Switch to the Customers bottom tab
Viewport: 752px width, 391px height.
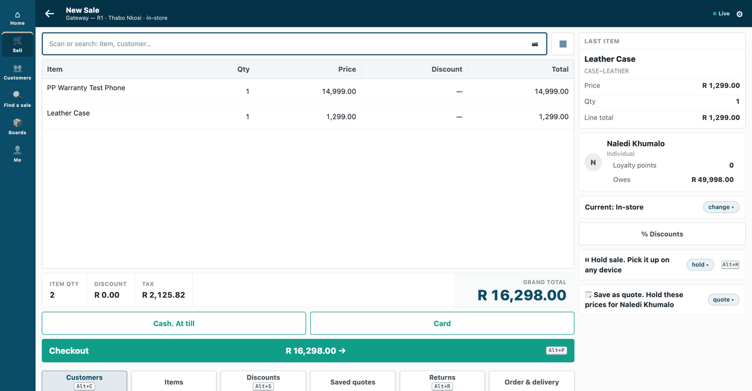pos(85,381)
